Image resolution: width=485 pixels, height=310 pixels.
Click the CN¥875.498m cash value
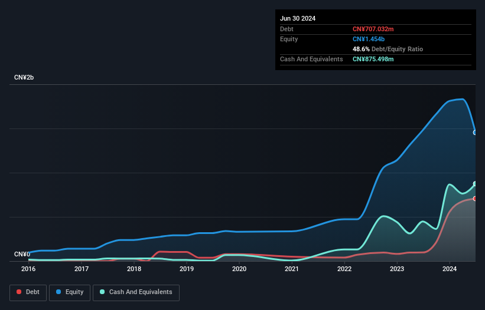(373, 59)
